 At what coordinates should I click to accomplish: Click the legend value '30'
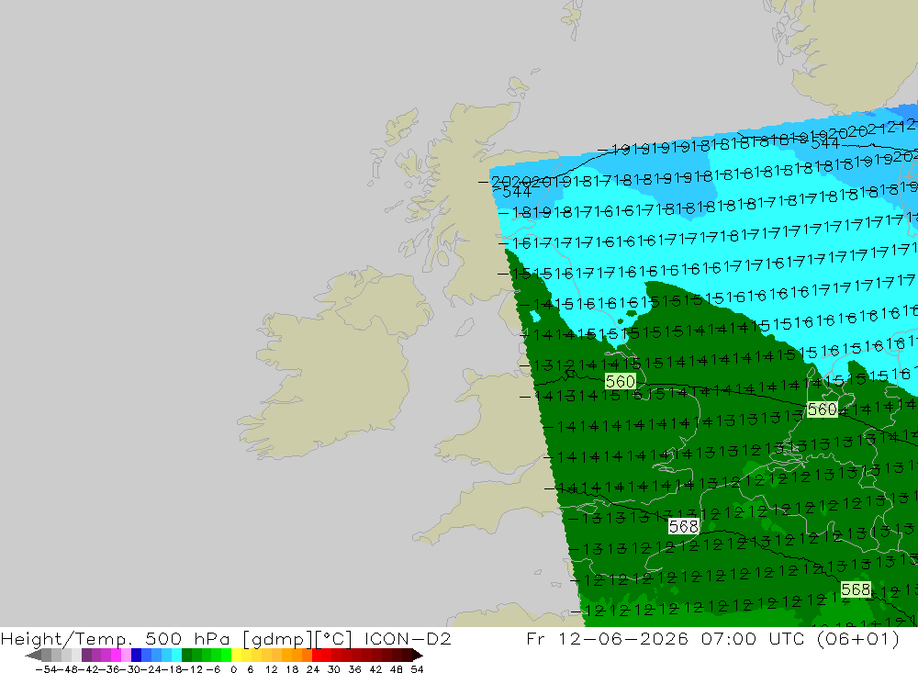click(334, 669)
